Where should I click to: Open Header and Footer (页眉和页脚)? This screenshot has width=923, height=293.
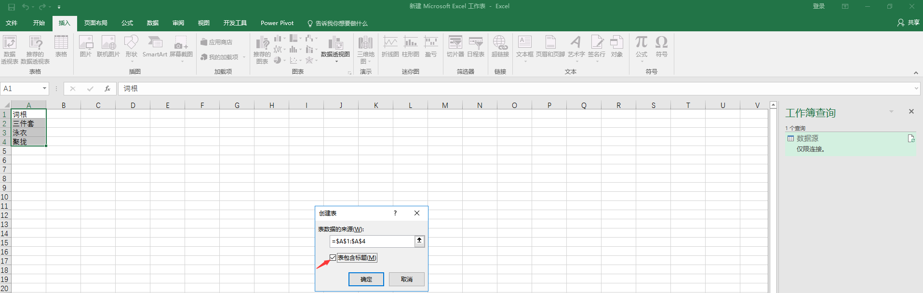[550, 46]
